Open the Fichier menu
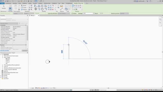This screenshot has height=92, width=163. tap(2, 3)
